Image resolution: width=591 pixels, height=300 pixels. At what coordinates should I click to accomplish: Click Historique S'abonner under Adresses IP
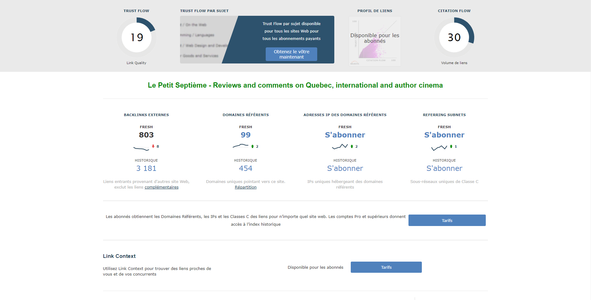click(345, 168)
